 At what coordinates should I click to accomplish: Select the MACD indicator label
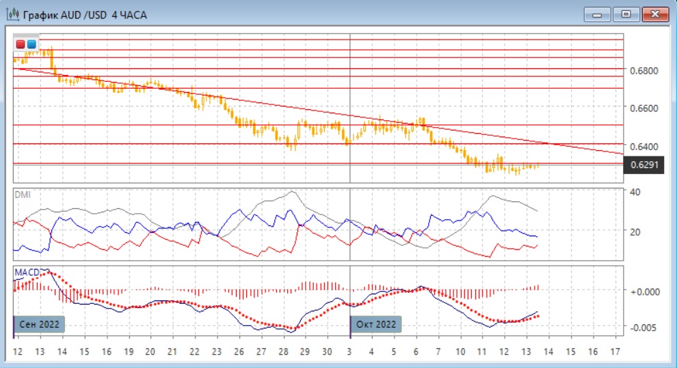[27, 272]
